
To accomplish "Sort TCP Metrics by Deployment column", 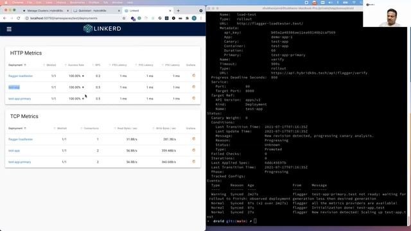I will (x=17, y=128).
